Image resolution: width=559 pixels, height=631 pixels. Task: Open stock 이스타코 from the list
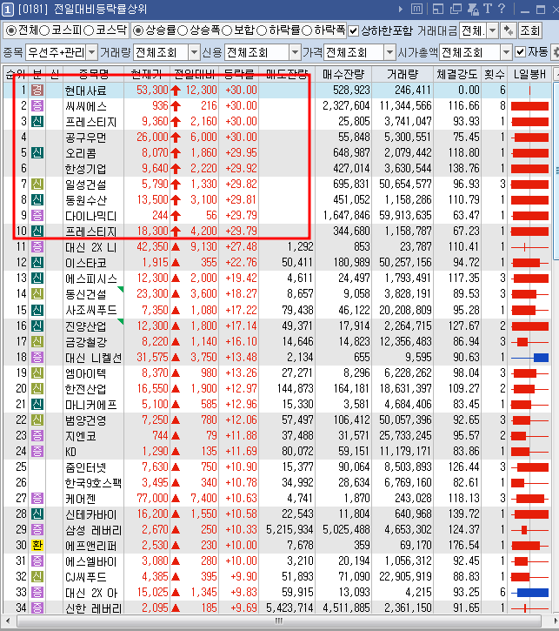click(x=85, y=263)
